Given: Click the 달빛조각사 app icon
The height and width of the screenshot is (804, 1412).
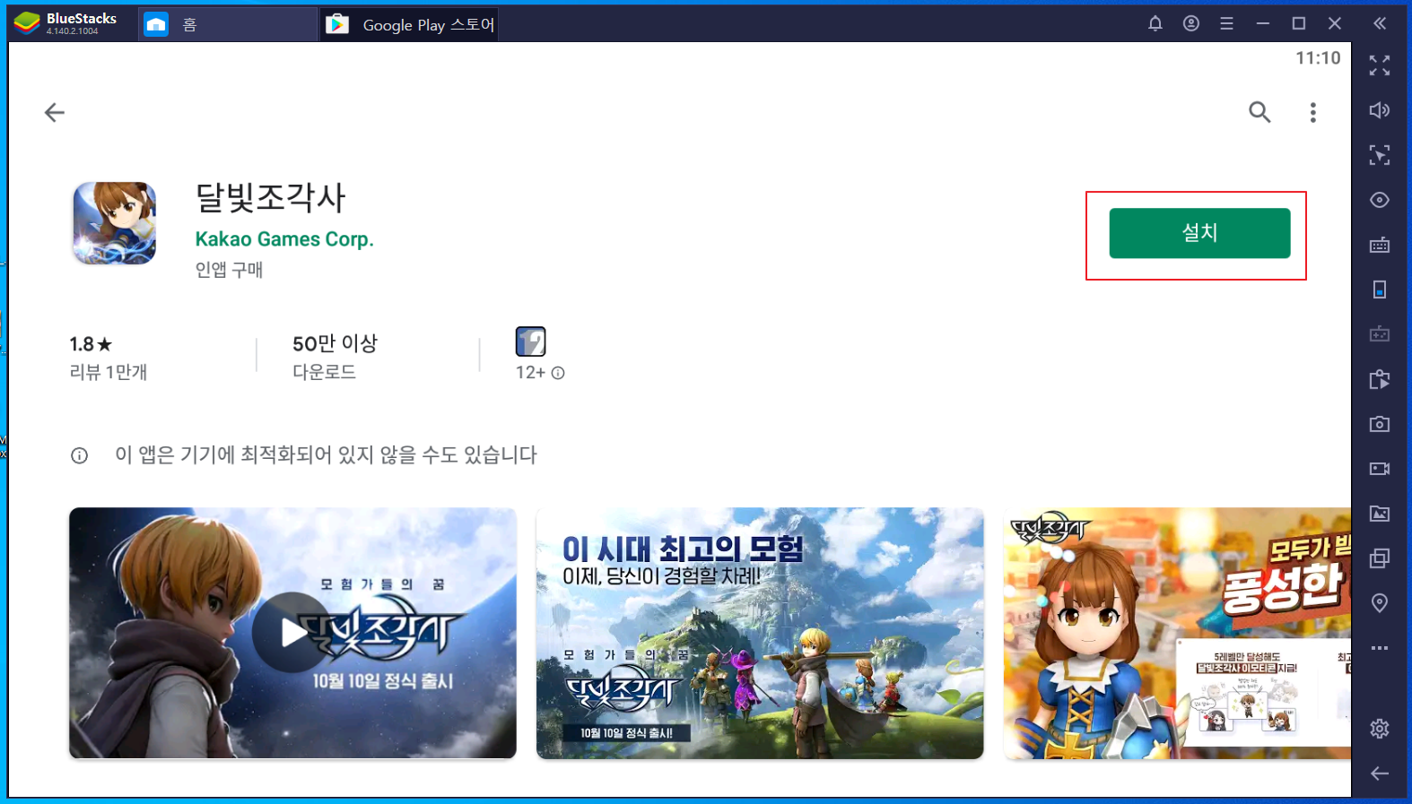Looking at the screenshot, I should point(114,223).
